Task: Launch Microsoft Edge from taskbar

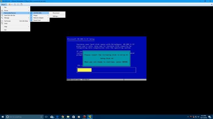Action: point(57,117)
